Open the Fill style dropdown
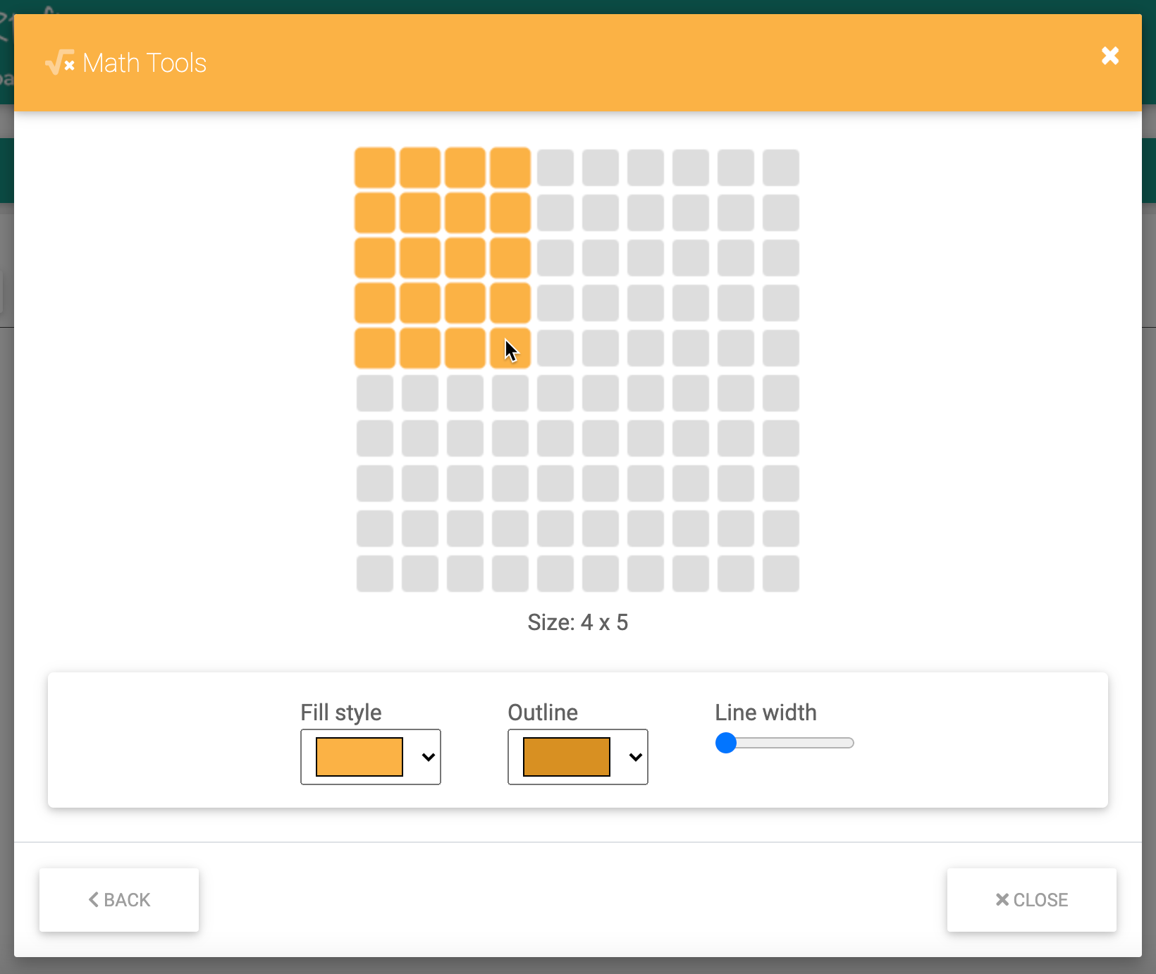The image size is (1156, 974). [370, 758]
